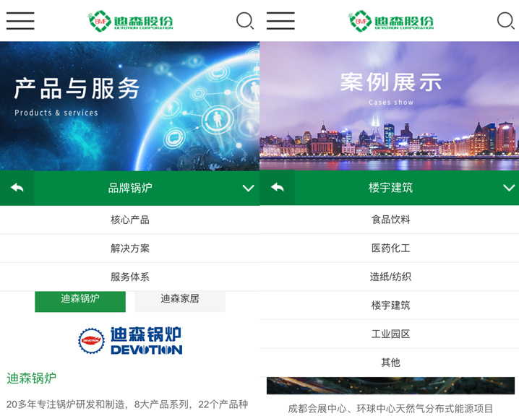Collapse the 品牌锅炉 dropdown chevron
519x416 pixels.
248,188
